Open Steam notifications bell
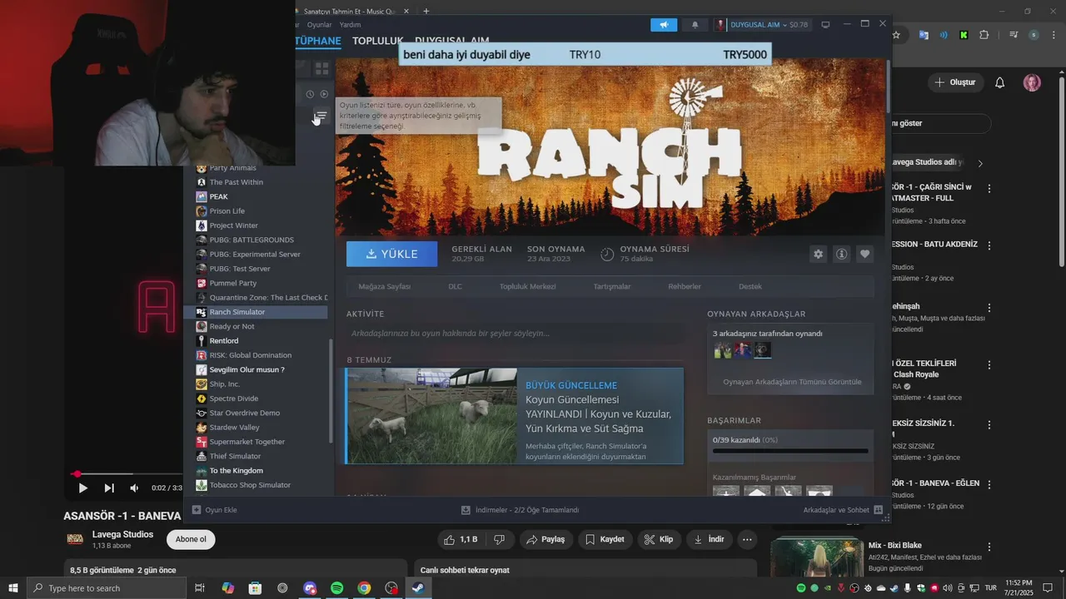Viewport: 1066px width, 599px height. pyautogui.click(x=695, y=25)
